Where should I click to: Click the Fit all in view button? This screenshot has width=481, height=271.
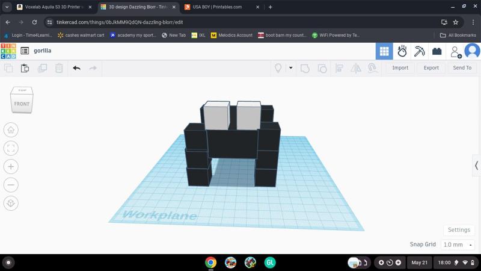(11, 148)
